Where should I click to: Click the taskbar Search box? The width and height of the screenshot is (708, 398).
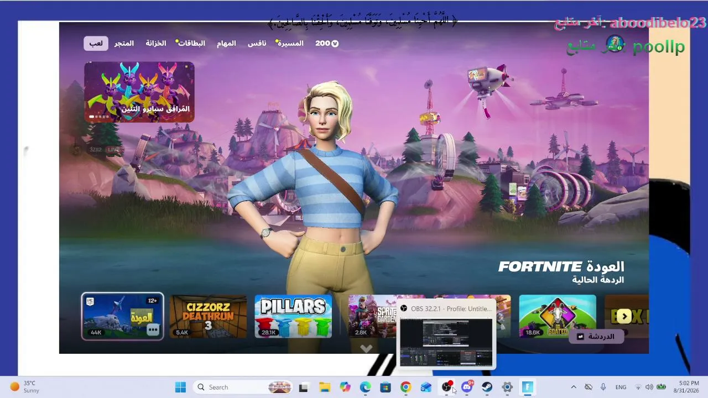[x=243, y=387]
